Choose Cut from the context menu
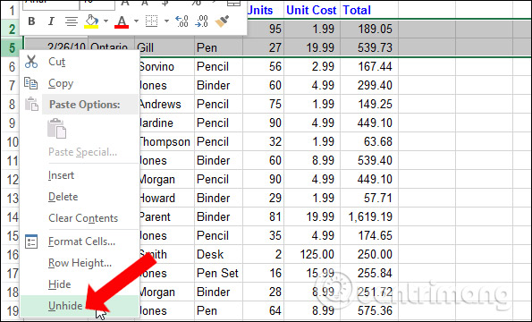This screenshot has height=322, width=532. (x=80, y=62)
